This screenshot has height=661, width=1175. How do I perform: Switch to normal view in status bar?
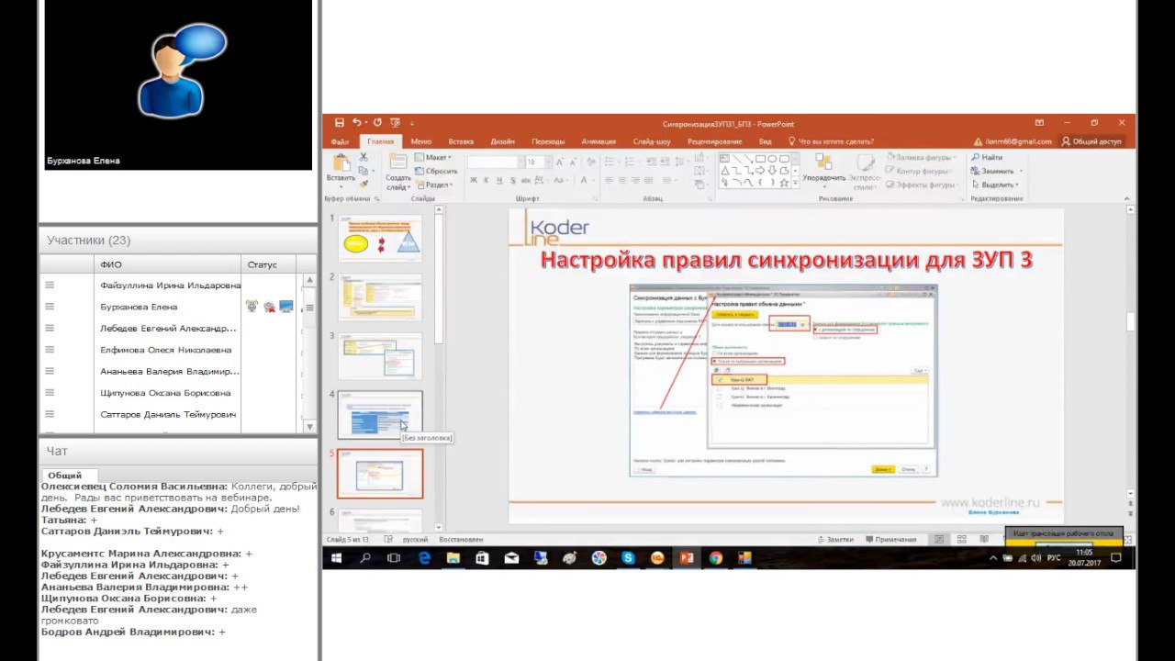pos(939,540)
